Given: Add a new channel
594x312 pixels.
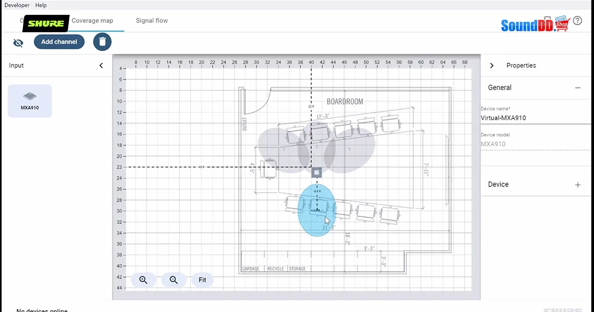Looking at the screenshot, I should pos(59,42).
